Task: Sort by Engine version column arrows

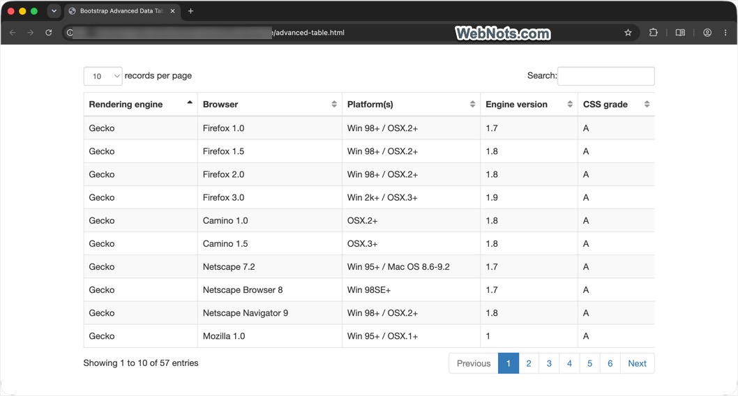Action: (570, 105)
